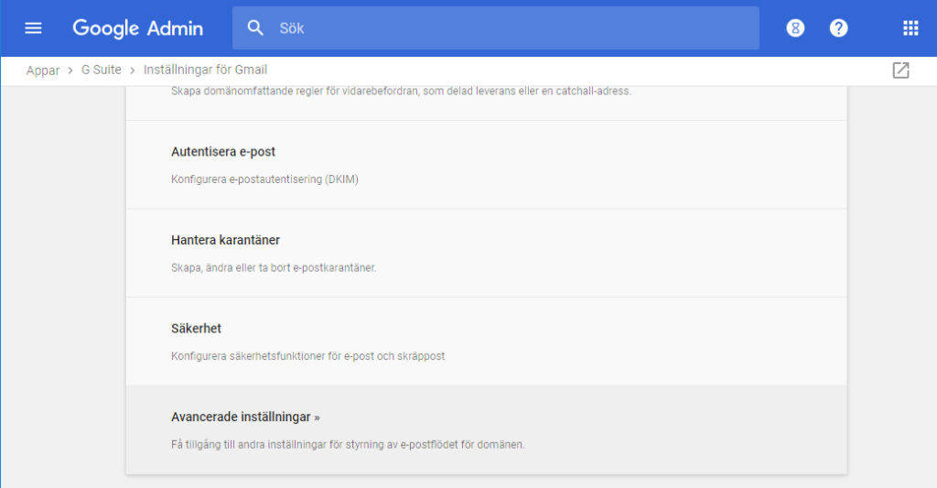Image resolution: width=937 pixels, height=488 pixels.
Task: Focus the Sök search field
Action: pos(512,28)
